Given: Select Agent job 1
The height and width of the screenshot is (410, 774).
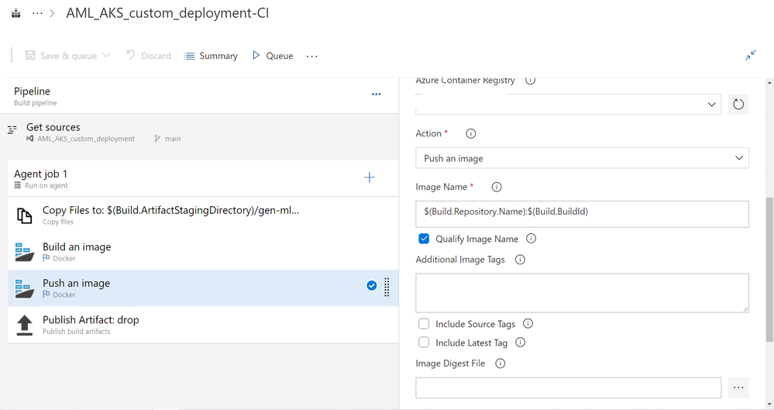Looking at the screenshot, I should [x=203, y=178].
